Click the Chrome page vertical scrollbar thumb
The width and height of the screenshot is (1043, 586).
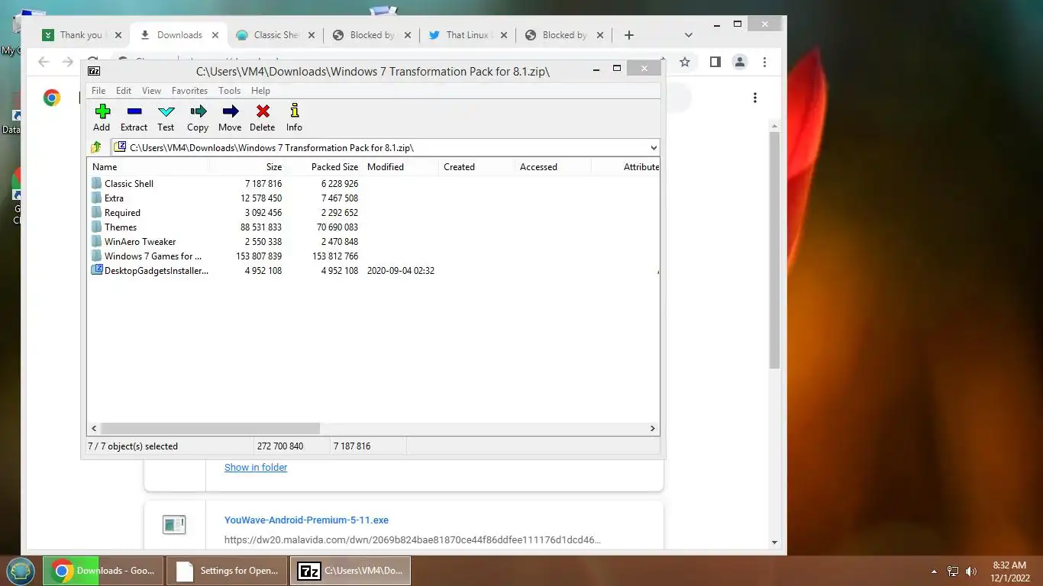point(774,250)
